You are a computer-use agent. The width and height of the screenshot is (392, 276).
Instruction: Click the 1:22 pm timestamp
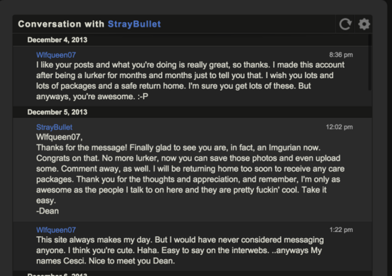coord(341,230)
